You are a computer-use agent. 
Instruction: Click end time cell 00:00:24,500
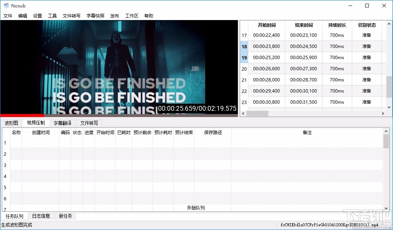pos(304,46)
